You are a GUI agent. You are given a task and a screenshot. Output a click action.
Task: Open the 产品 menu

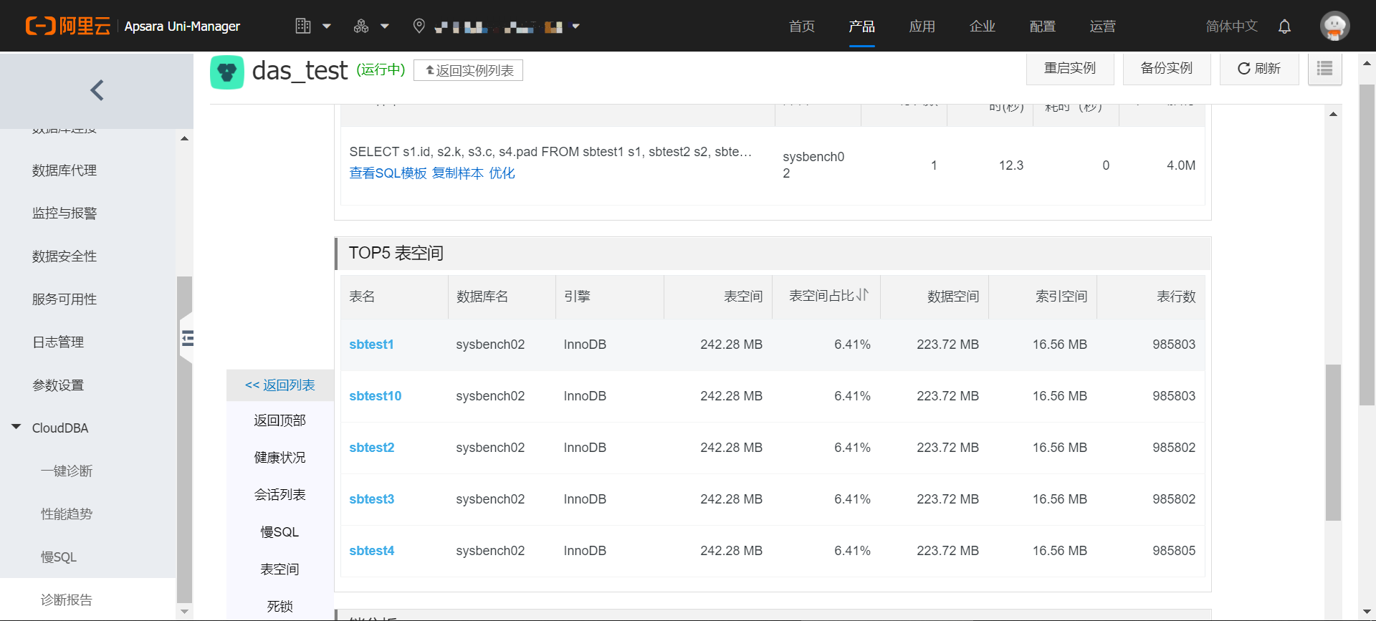861,27
